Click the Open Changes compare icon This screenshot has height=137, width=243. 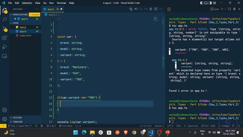[131, 9]
